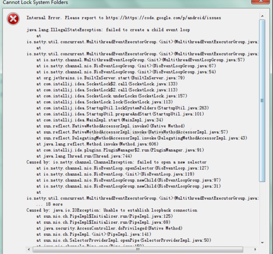Click vertical scrollbar track below the thumb
Viewport: 273px width, 254px height.
(262, 210)
